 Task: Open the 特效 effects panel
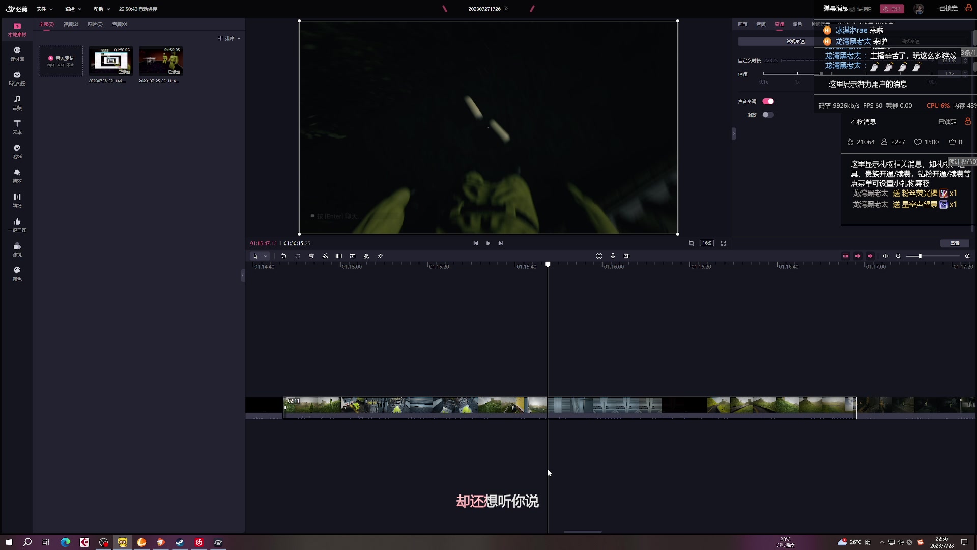tap(17, 176)
